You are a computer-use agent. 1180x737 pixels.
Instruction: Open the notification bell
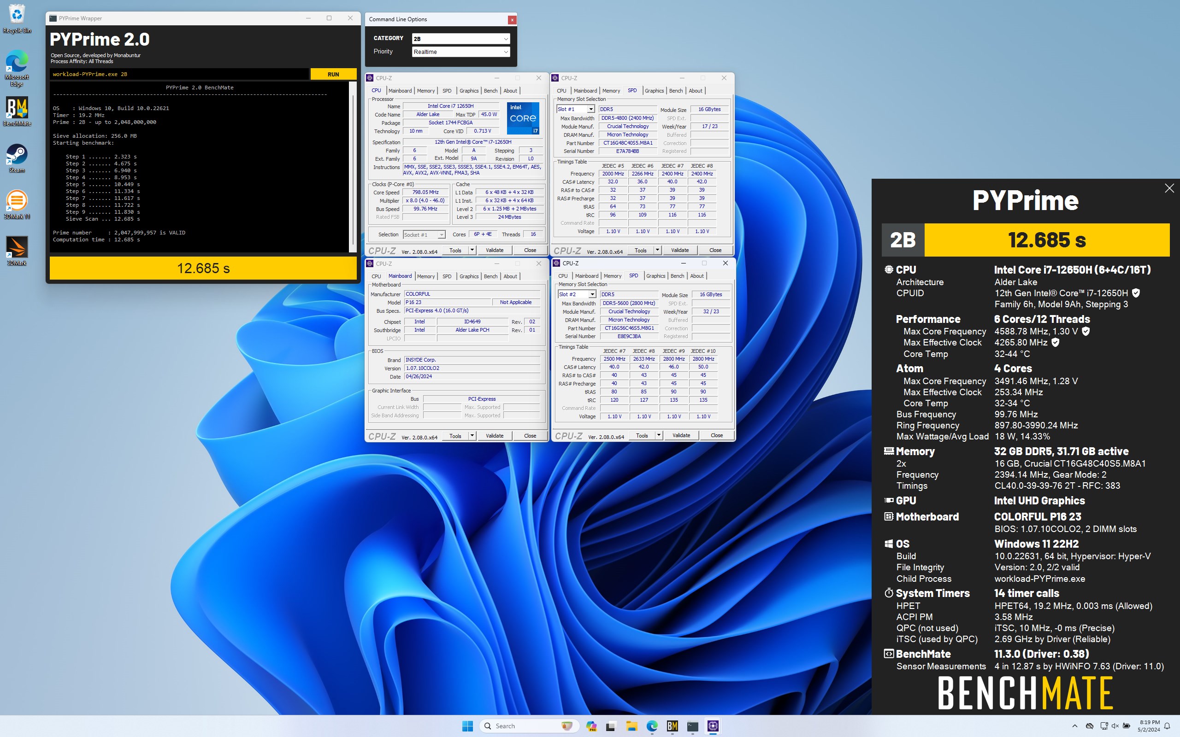[1167, 726]
